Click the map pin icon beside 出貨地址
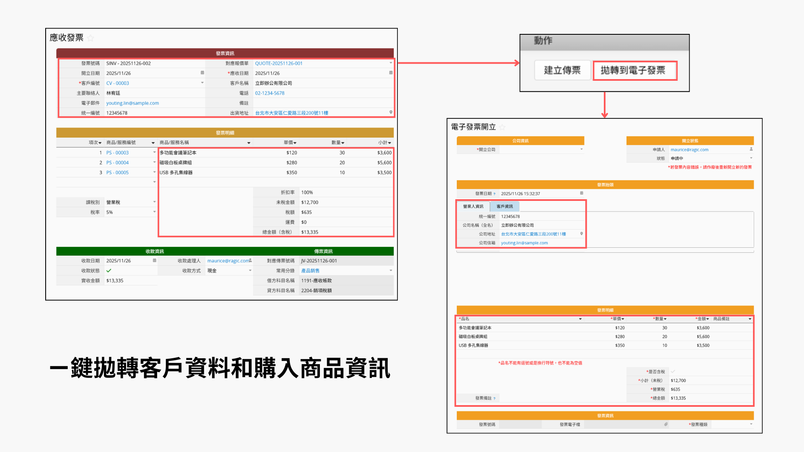The image size is (804, 452). point(391,112)
